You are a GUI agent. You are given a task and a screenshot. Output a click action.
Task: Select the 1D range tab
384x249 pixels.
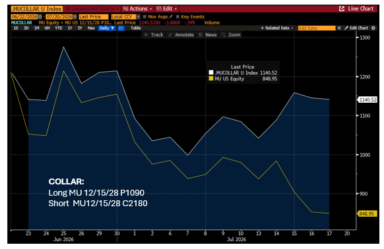point(16,28)
